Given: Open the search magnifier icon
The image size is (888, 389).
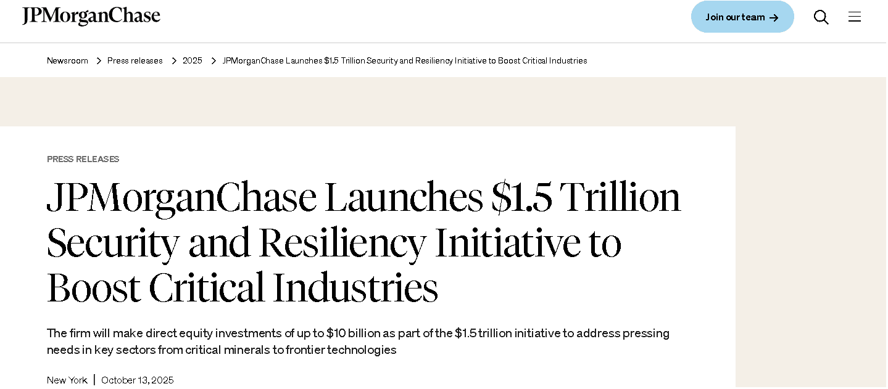Looking at the screenshot, I should pyautogui.click(x=821, y=17).
